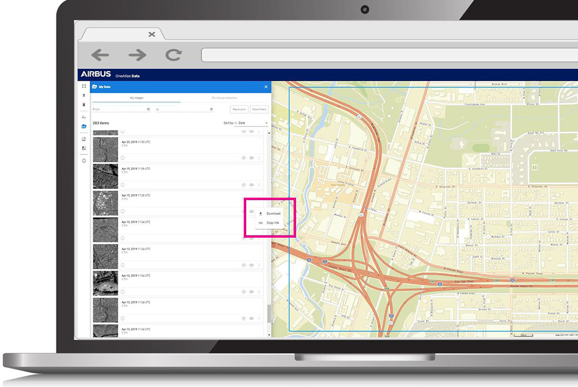The width and height of the screenshot is (578, 387).
Task: Toggle eye icon for Apr 19, 2019 image
Action: pyautogui.click(x=251, y=184)
